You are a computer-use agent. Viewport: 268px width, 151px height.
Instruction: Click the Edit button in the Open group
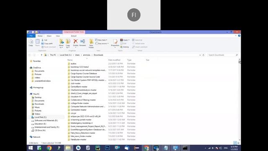point(123,44)
